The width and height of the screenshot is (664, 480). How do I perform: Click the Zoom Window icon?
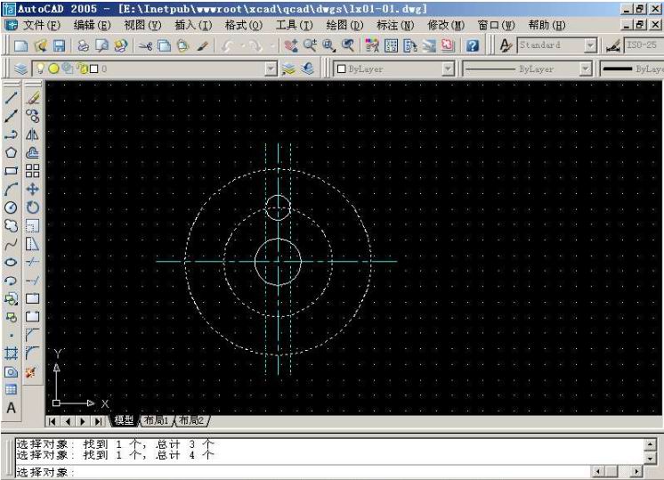[328, 45]
